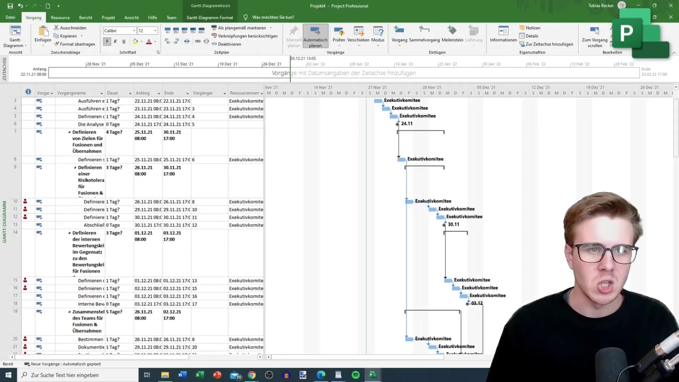Click the Windows taskbar search field
The width and height of the screenshot is (679, 382).
[x=78, y=375]
